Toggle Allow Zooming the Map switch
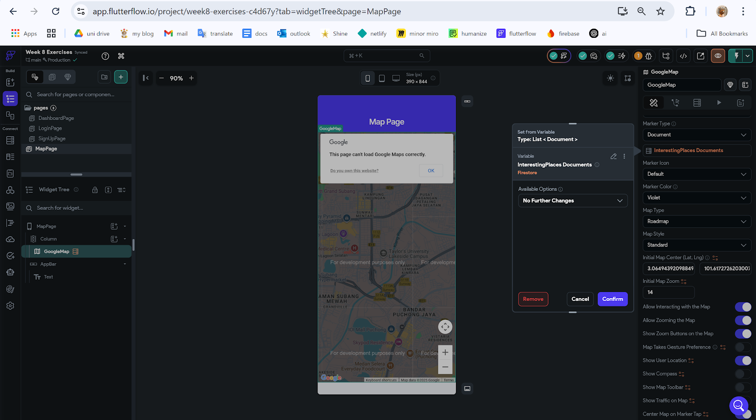This screenshot has width=756, height=420. point(743,320)
